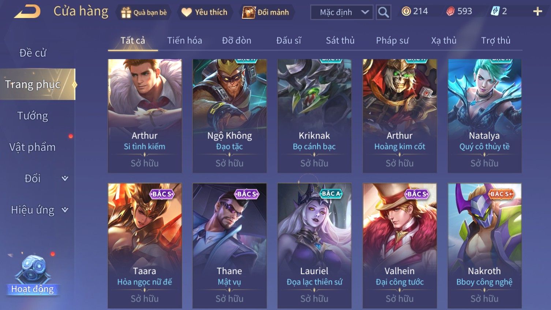Viewport: 551px width, 310px height.
Task: Open Vật phẩm in the sidebar
Action: click(33, 147)
